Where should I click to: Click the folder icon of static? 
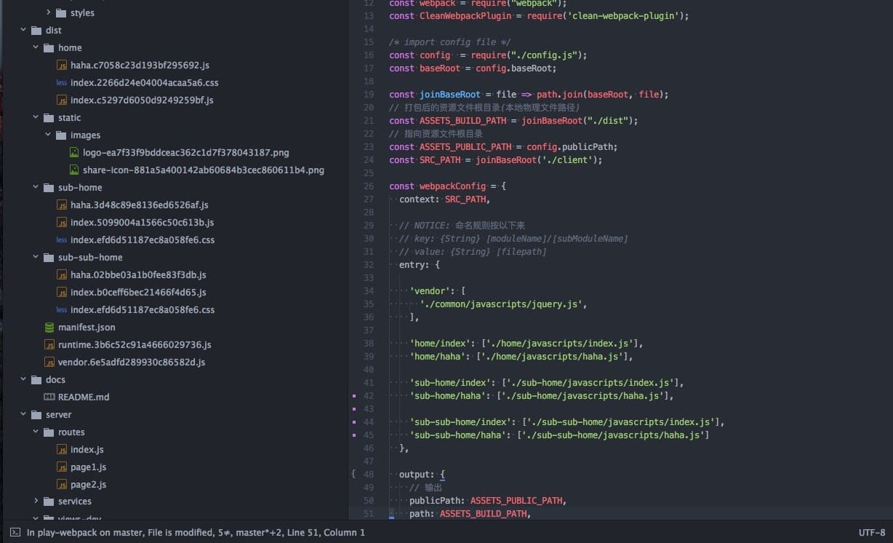pyautogui.click(x=49, y=118)
